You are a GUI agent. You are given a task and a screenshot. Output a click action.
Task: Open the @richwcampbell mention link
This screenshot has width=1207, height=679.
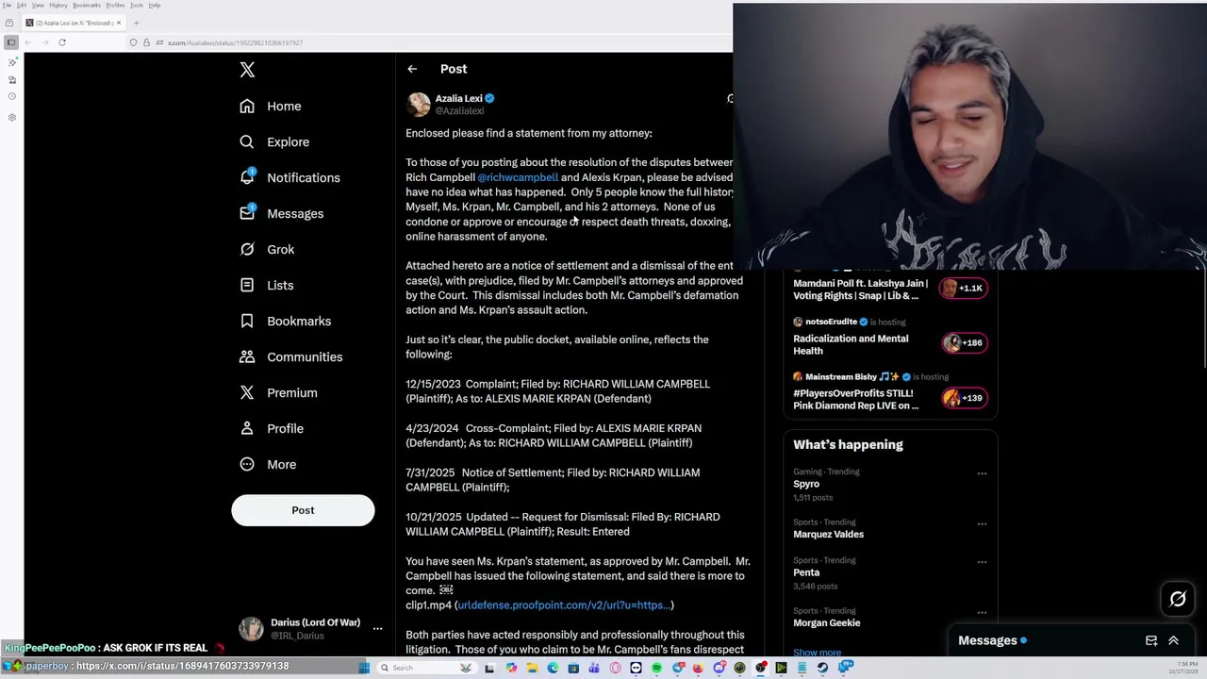(x=518, y=177)
